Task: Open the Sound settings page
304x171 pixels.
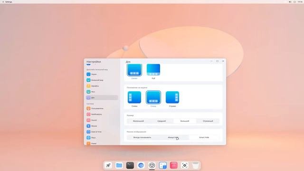Action: (102, 120)
